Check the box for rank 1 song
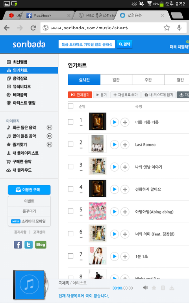Viewport: 189px width, 303px height. tap(70, 122)
